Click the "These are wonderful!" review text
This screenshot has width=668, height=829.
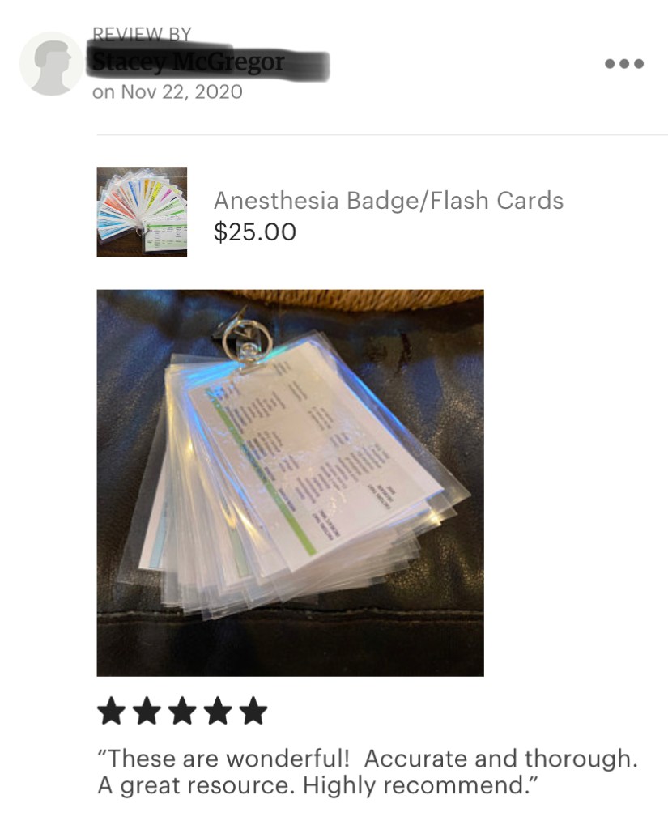[x=223, y=759]
